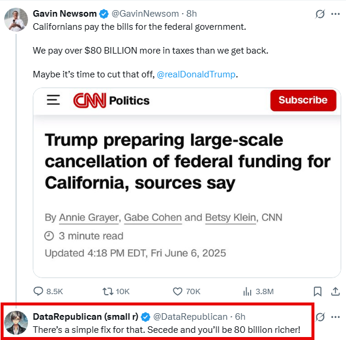Click the Subscribe button
Viewport: 346px width, 340px height.
[x=303, y=100]
